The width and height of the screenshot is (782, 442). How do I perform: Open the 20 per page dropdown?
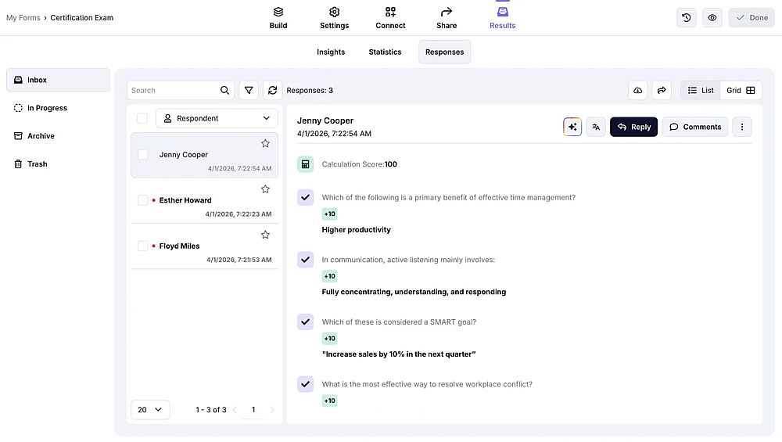pyautogui.click(x=150, y=410)
